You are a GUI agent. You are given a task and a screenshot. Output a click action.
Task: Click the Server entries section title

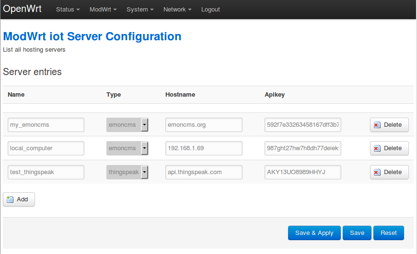[x=32, y=72]
